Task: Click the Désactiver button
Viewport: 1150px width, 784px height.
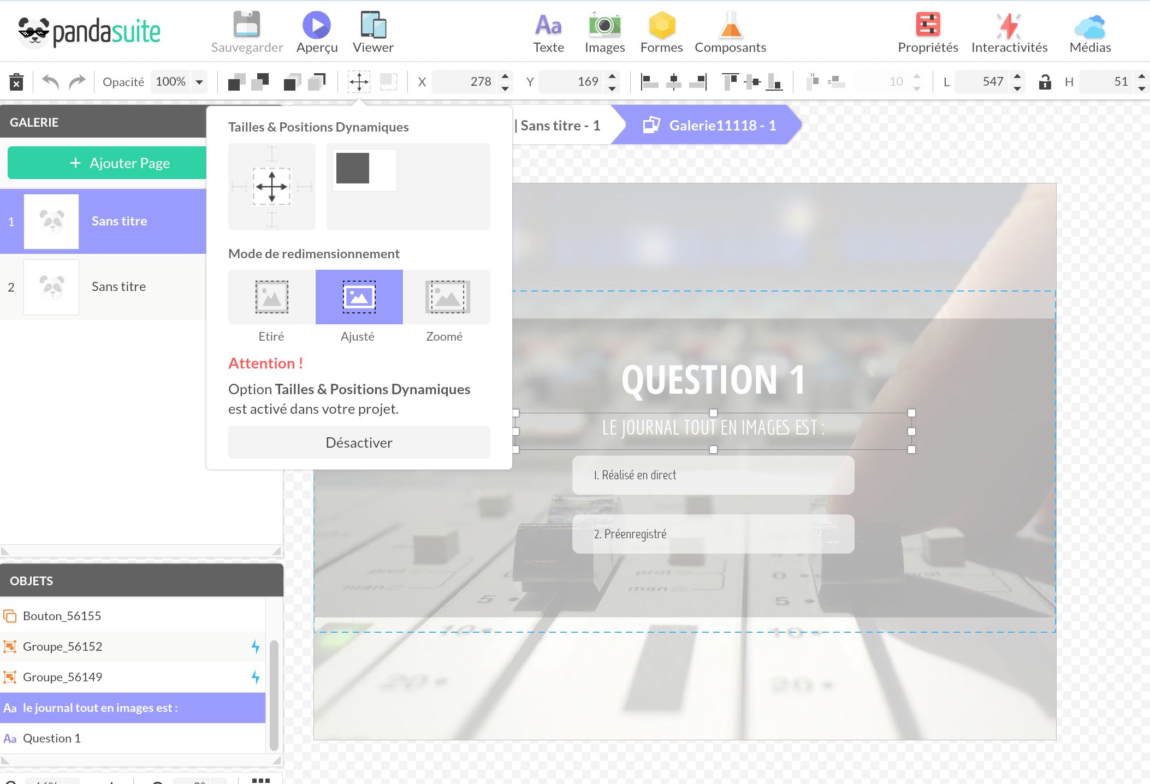Action: tap(359, 442)
